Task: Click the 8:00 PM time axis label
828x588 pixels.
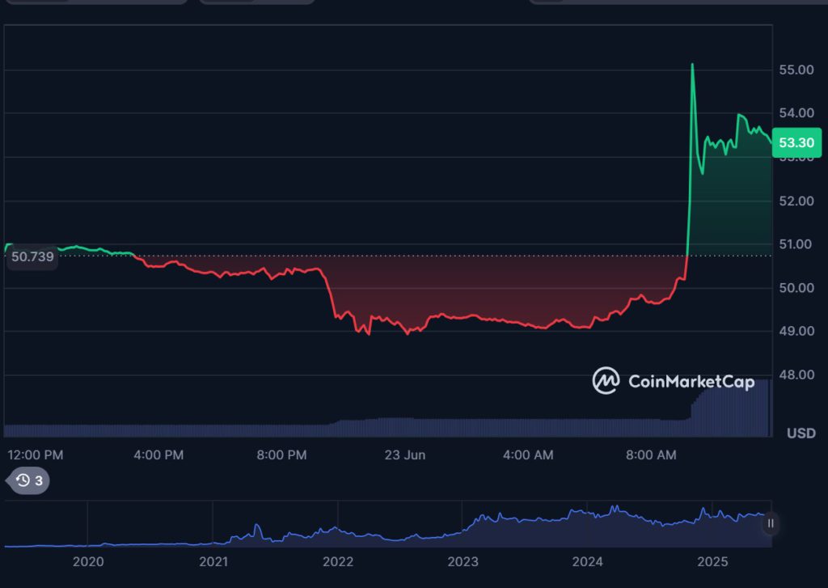Action: tap(281, 455)
